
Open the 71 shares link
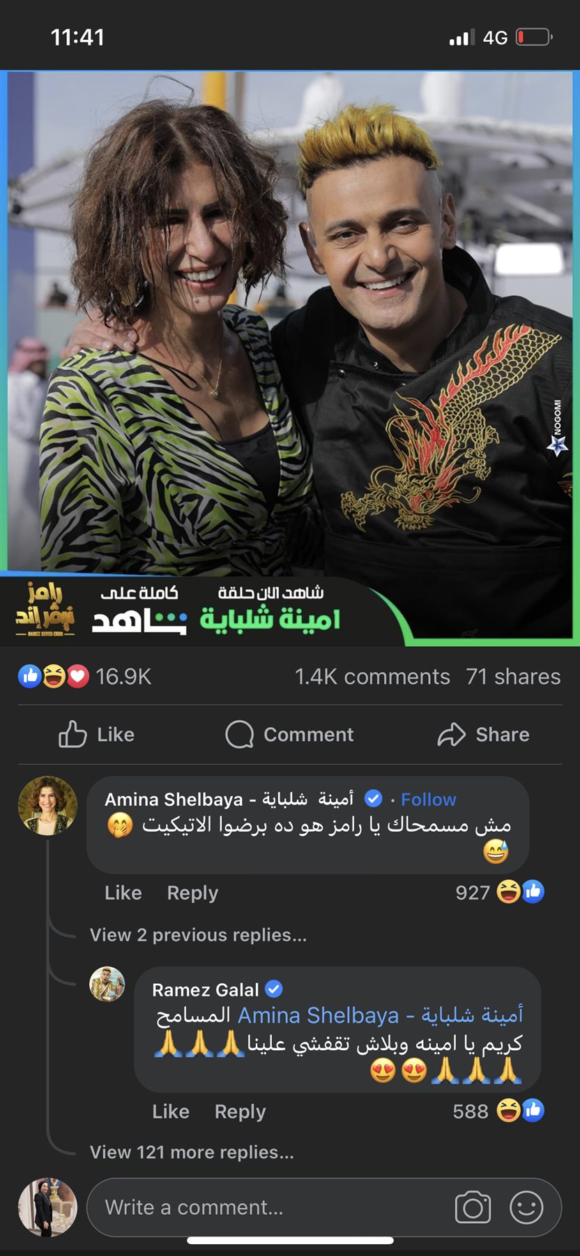(x=513, y=676)
